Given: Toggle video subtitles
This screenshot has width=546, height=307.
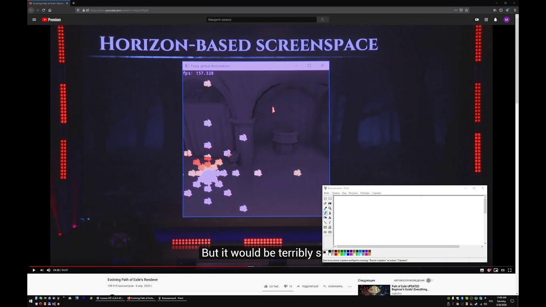Looking at the screenshot, I should pos(482,270).
